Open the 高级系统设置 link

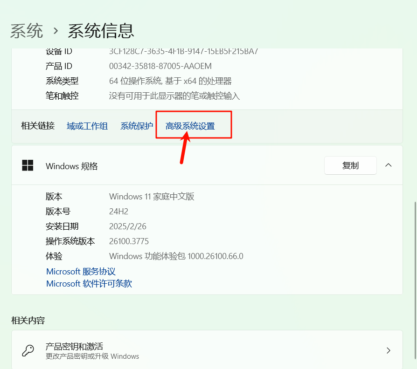[x=190, y=126]
